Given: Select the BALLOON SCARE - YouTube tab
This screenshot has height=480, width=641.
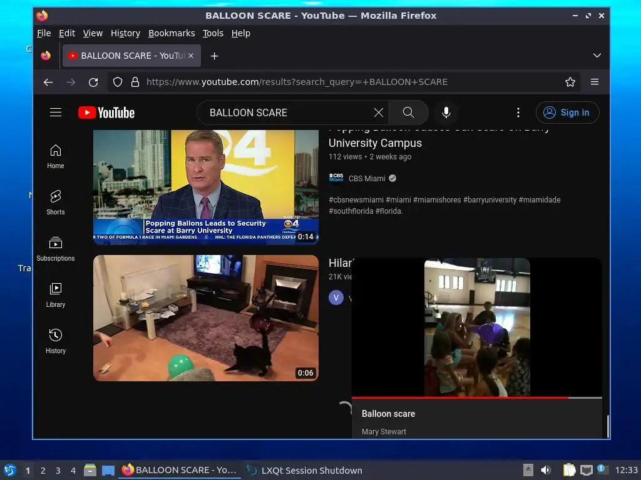Looking at the screenshot, I should [x=131, y=56].
